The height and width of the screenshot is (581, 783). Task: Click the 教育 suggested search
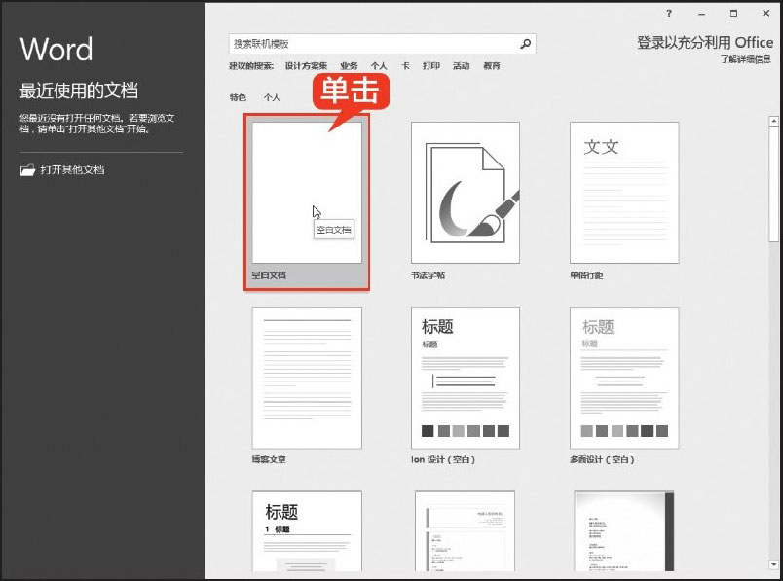(492, 66)
